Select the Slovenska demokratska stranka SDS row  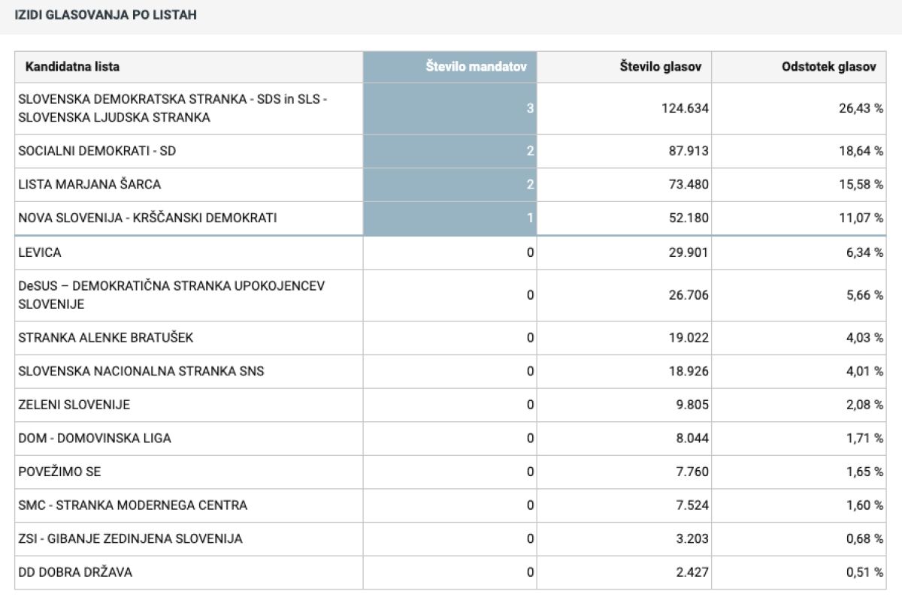(173, 108)
